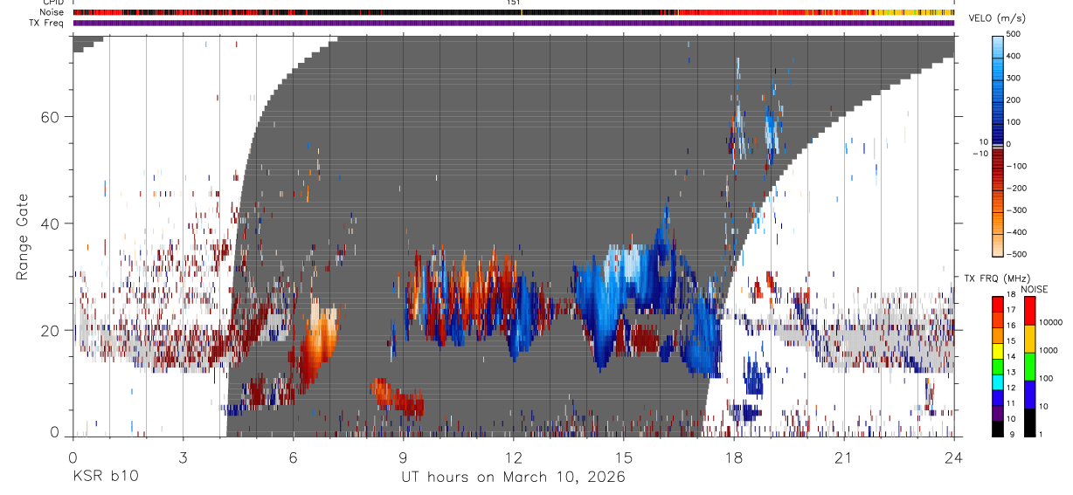This screenshot has height=495, width=1073.
Task: Click the "Range Gate" y-axis title
Action: (23, 237)
